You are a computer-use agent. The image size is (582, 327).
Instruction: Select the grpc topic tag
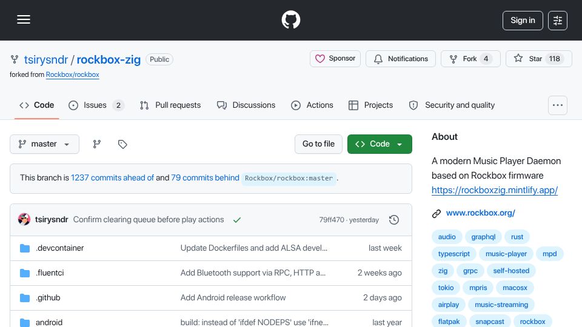coord(470,271)
